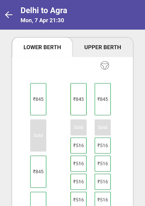145x206 pixels.
Task: Click the steering wheel driver icon
Action: pyautogui.click(x=105, y=65)
